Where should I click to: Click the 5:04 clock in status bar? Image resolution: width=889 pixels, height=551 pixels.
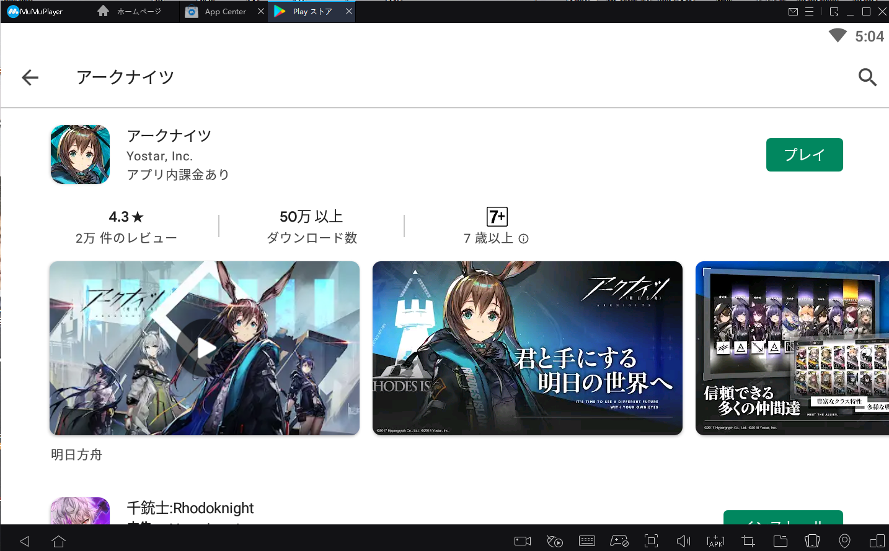[870, 37]
